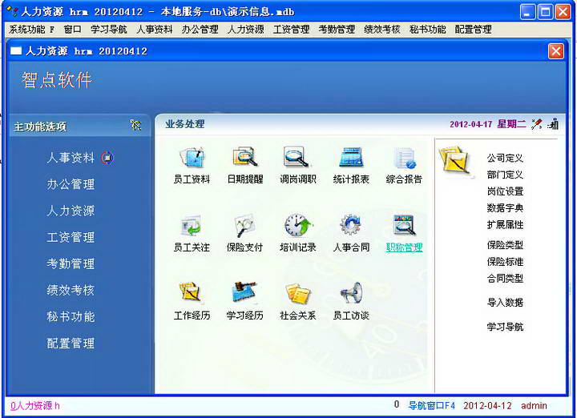Click the person icon at the right end of the 业务处理 header

[x=554, y=124]
